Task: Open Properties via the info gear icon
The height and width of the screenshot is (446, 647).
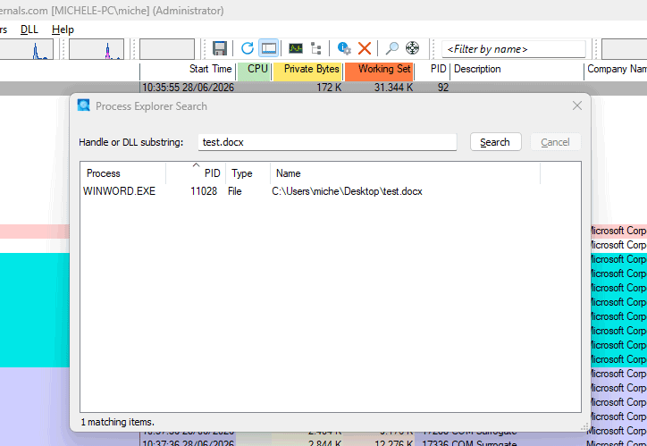Action: click(x=344, y=48)
